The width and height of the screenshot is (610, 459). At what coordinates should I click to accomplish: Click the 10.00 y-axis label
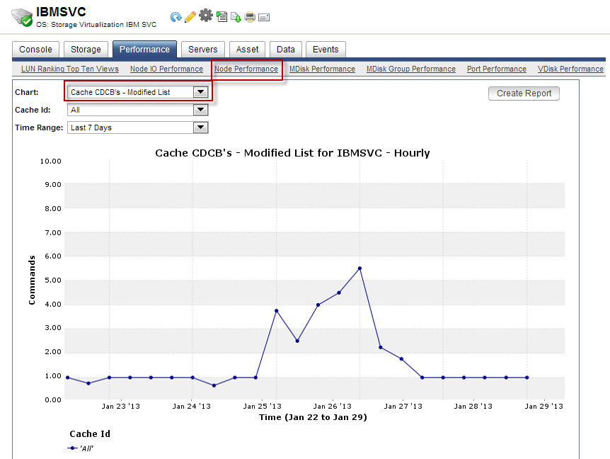(50, 161)
